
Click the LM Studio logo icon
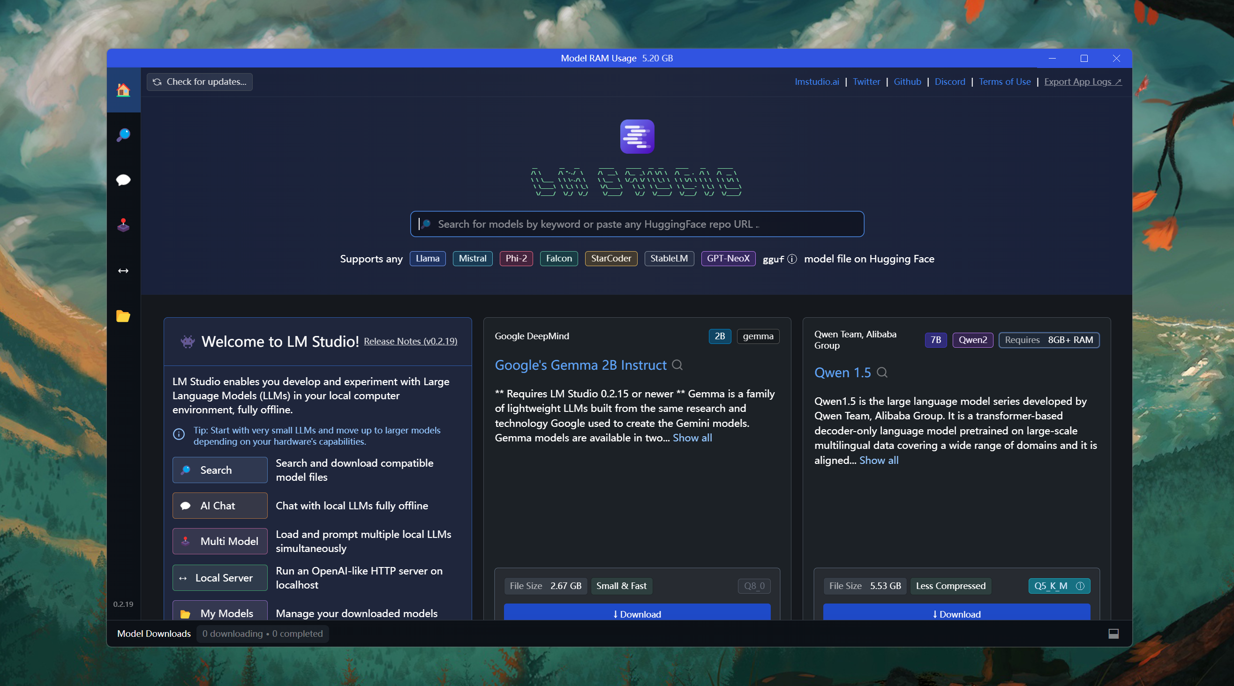tap(637, 136)
